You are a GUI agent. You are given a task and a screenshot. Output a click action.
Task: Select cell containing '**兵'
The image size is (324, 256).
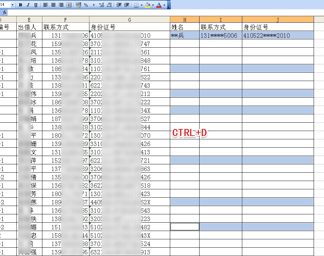185,35
